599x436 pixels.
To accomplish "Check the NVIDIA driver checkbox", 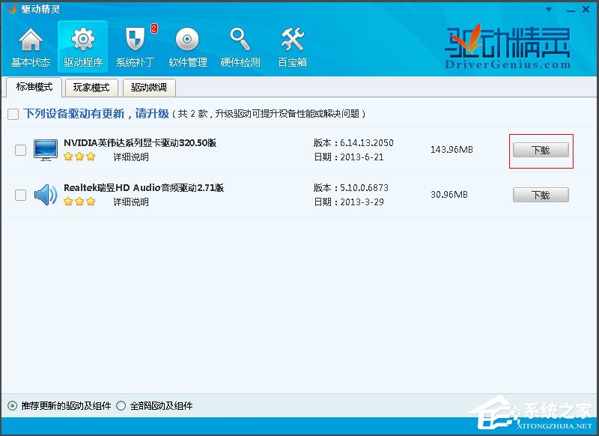I will 20,149.
